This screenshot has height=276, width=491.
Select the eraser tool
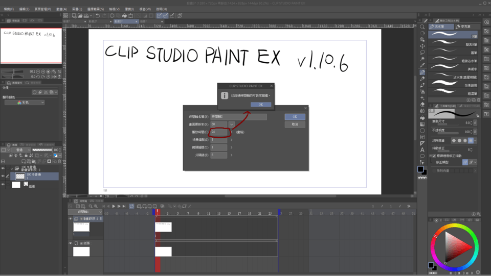click(422, 104)
